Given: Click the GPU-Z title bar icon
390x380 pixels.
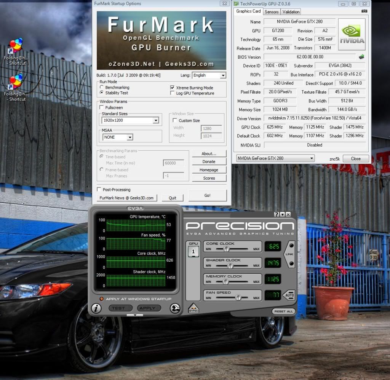Looking at the screenshot, I should coord(236,3).
